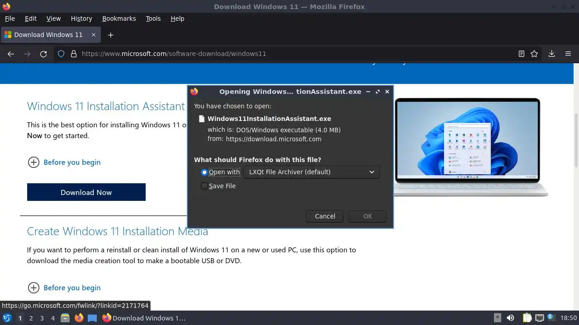
Task: Close the download dialog with X
Action: pos(387,92)
